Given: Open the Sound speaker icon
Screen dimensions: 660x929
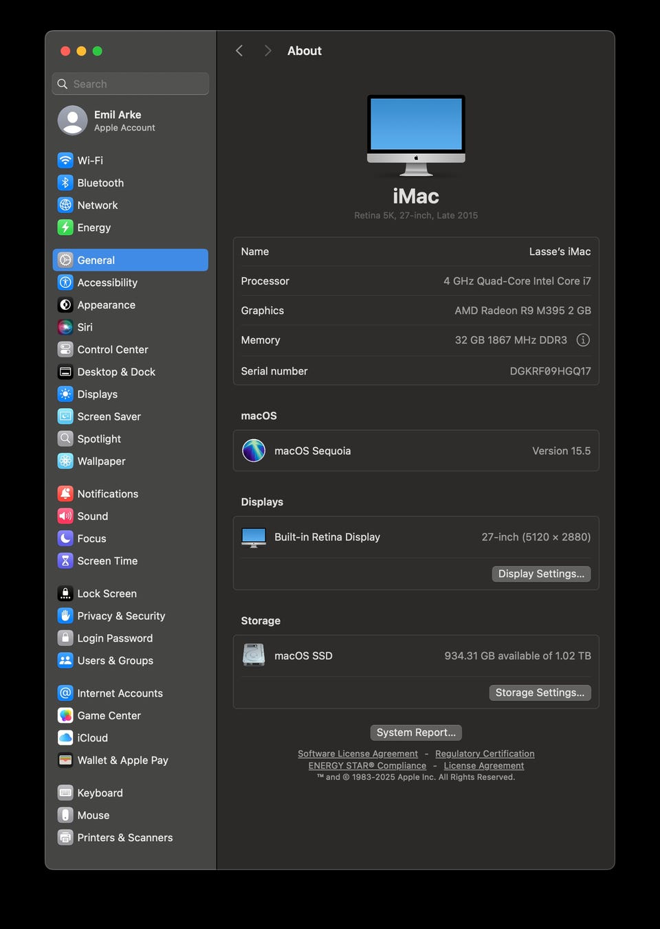Looking at the screenshot, I should pos(65,516).
